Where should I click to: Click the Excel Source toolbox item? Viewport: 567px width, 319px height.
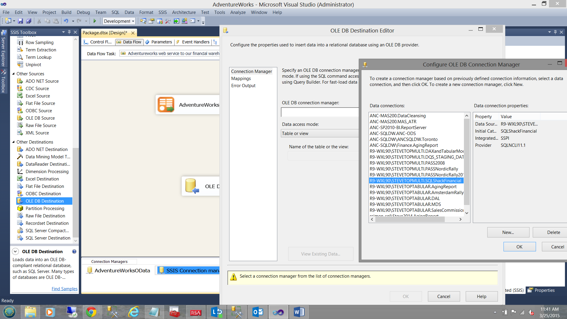(38, 96)
